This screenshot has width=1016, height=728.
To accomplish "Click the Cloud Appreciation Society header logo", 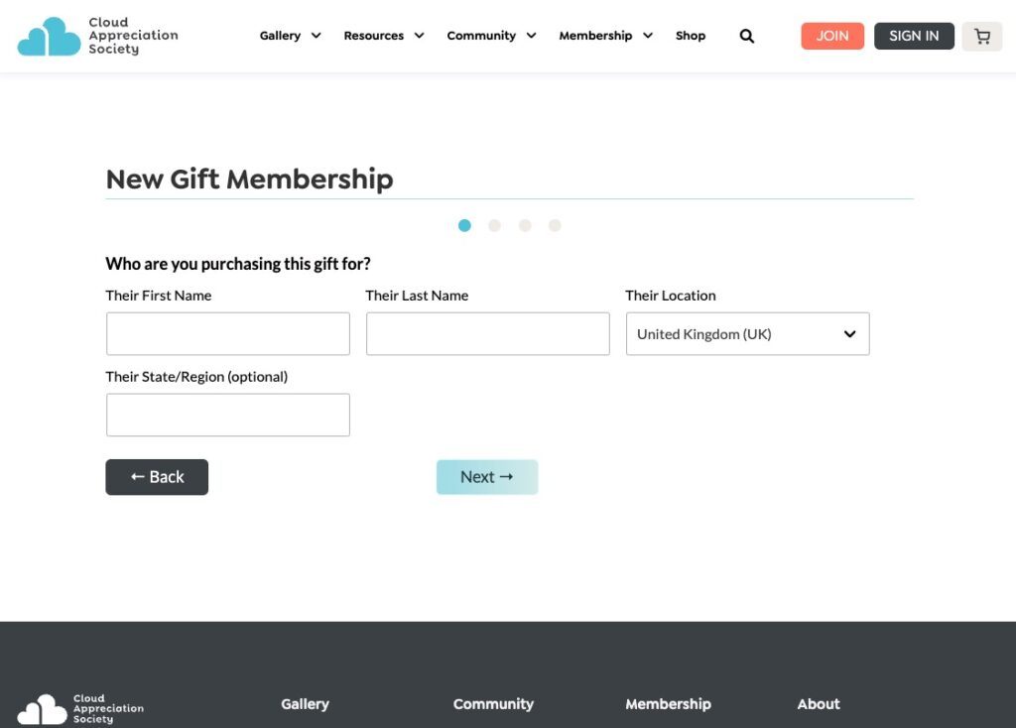I will point(97,36).
